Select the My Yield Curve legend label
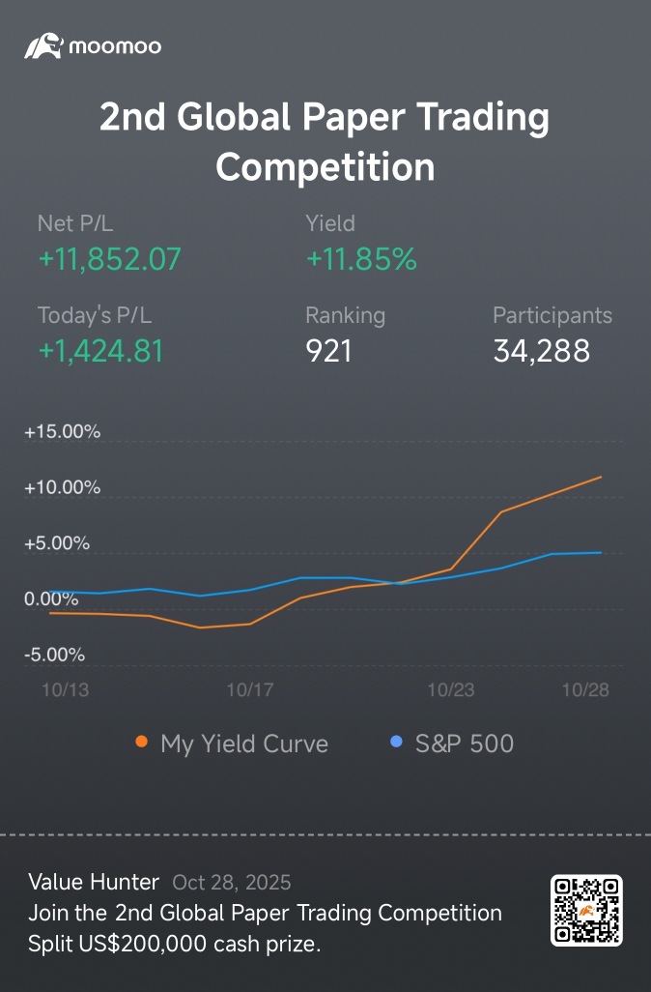Viewport: 651px width, 992px height. pos(244,744)
